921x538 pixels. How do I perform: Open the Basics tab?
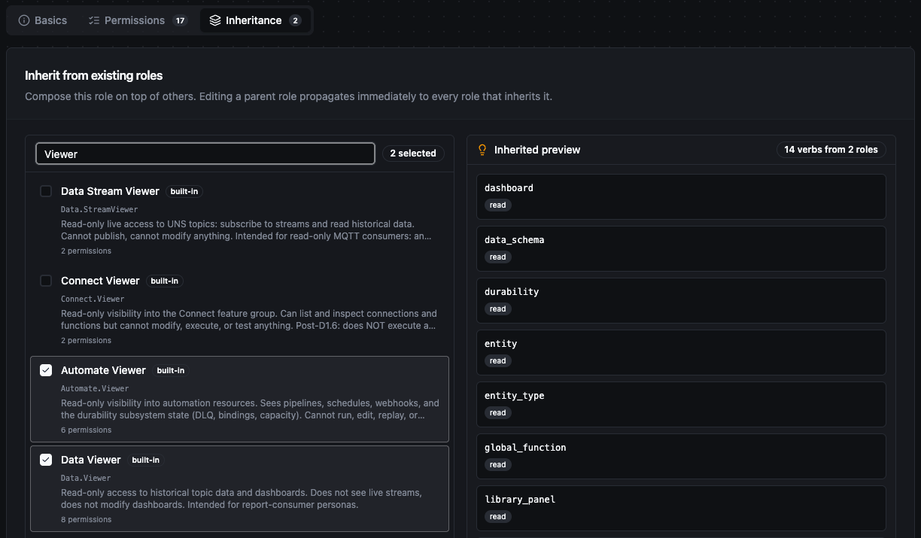pos(43,20)
